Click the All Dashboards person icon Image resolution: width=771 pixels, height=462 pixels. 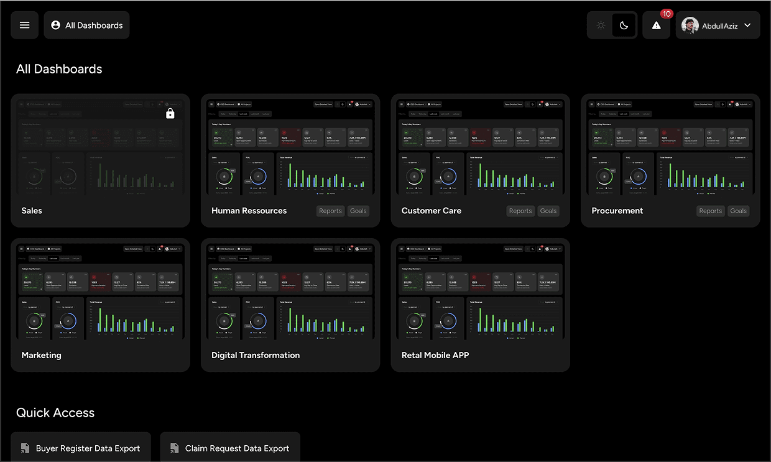(x=56, y=25)
